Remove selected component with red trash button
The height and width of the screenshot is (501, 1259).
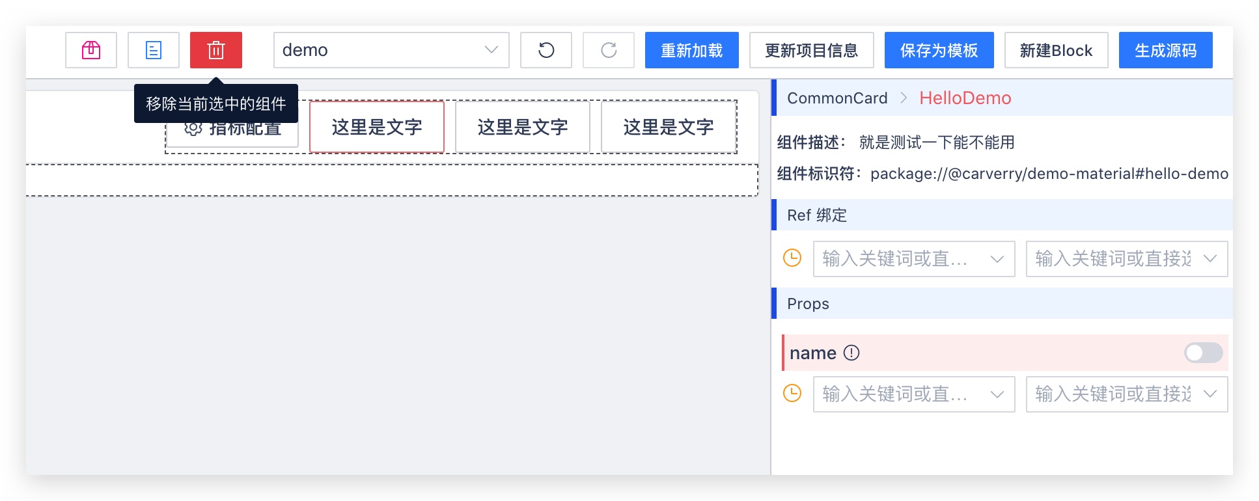coord(216,50)
